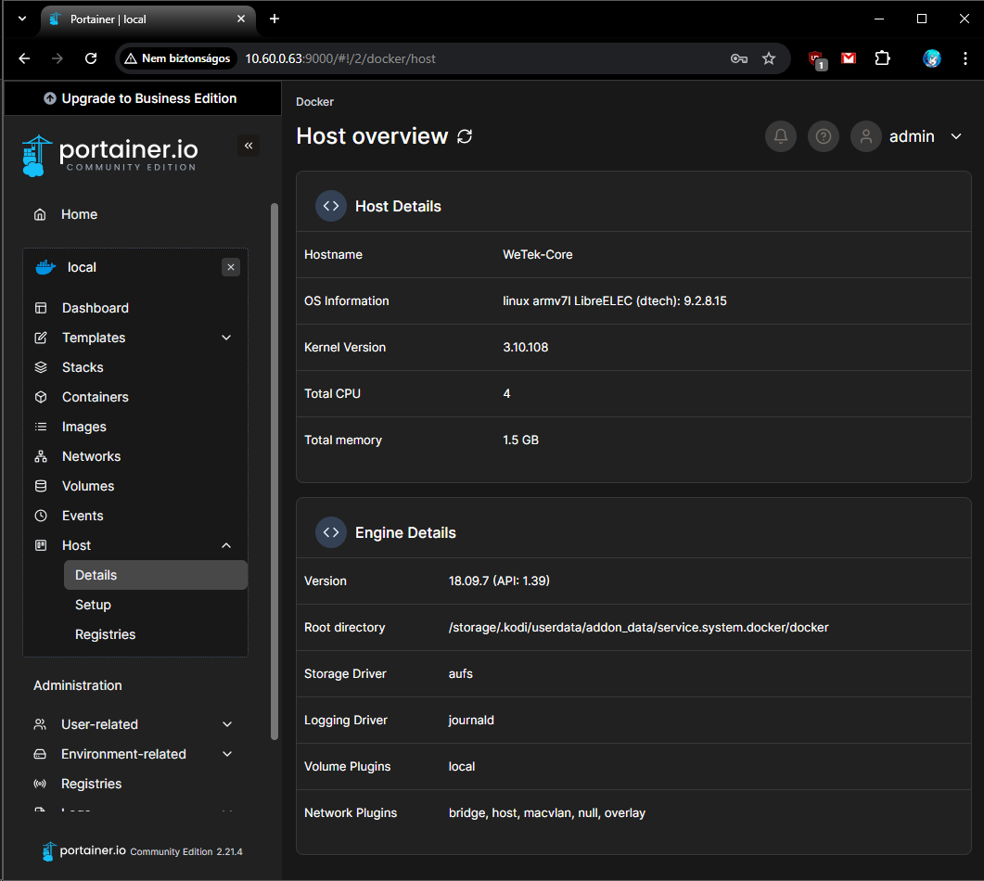Open the admin user dropdown

click(956, 136)
